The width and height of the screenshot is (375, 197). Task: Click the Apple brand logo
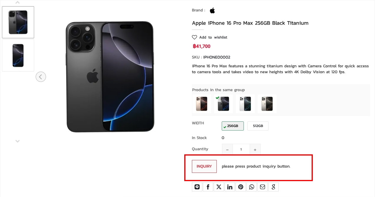[x=212, y=11]
